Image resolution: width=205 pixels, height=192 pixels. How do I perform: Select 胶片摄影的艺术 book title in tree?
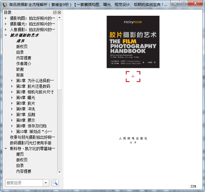(24, 35)
